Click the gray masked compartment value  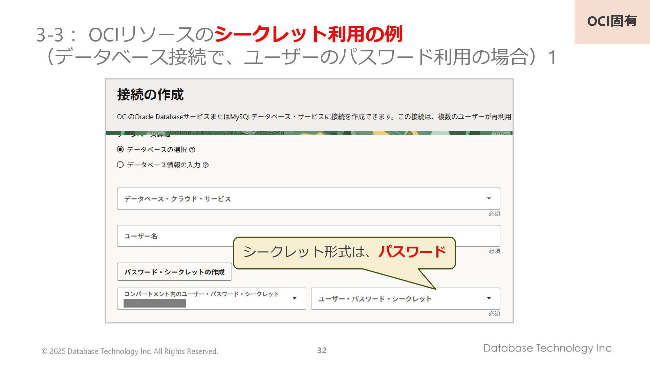click(x=155, y=303)
